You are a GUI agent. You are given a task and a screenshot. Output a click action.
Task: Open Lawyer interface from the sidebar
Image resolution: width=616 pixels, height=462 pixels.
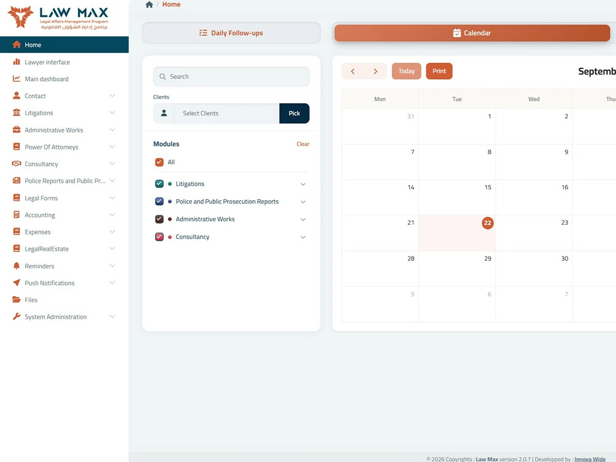point(64,62)
